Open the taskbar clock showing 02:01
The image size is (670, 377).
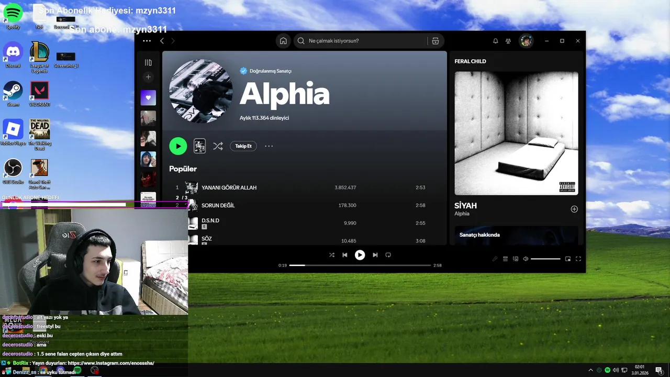[640, 370]
